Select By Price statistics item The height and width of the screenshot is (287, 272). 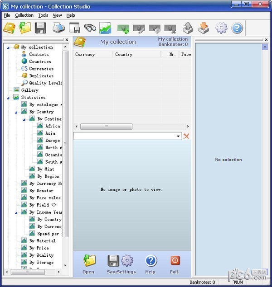click(39, 248)
